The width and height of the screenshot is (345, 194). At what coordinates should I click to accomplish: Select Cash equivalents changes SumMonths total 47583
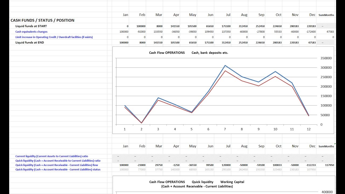[x=330, y=32]
